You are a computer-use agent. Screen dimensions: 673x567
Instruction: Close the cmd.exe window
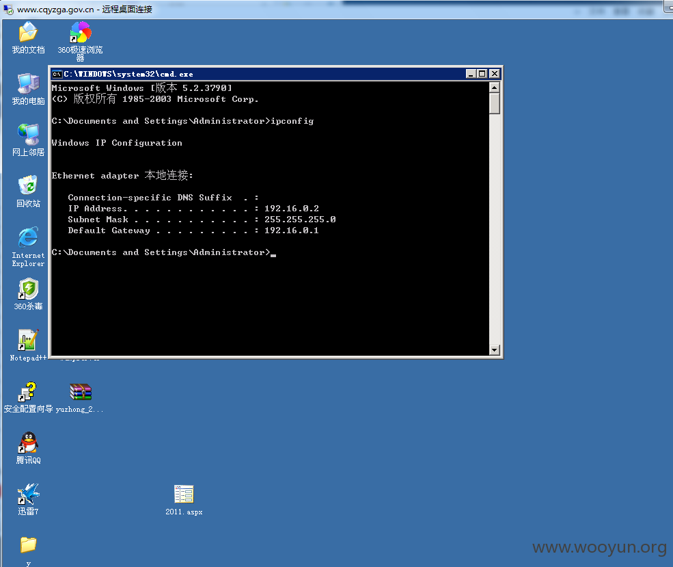[495, 74]
